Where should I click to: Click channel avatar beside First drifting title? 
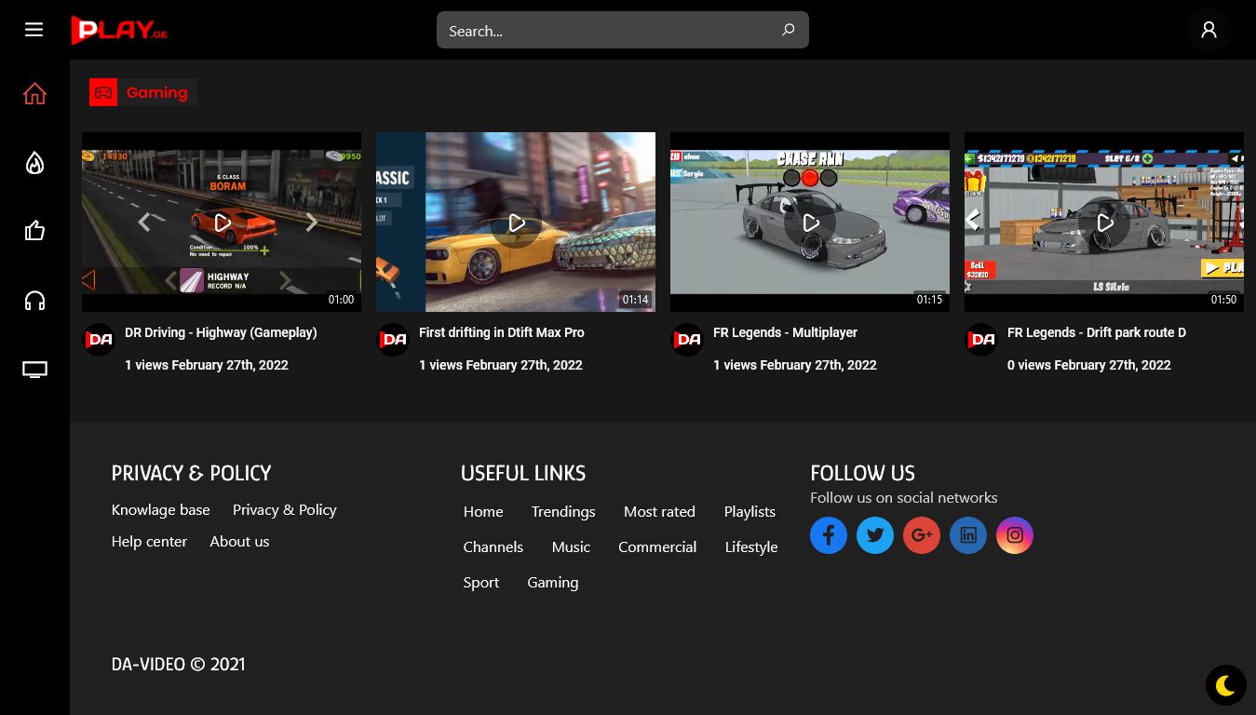coord(393,340)
